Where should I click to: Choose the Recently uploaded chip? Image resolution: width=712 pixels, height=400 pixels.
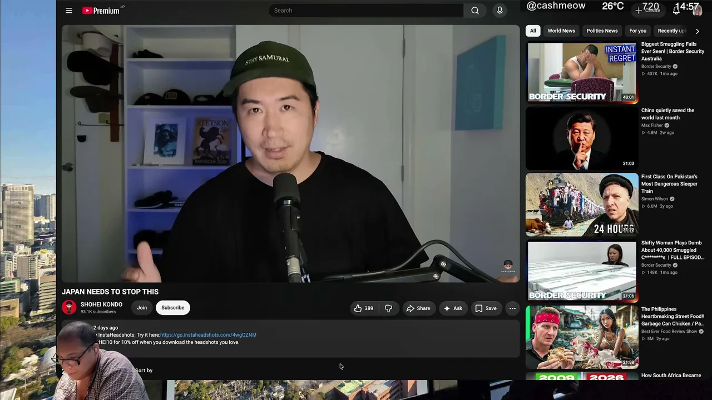click(x=672, y=31)
